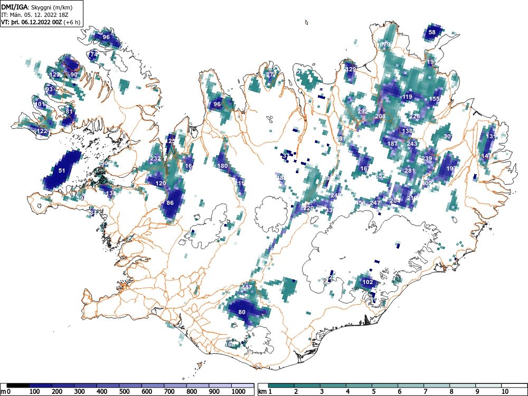Click the visibility value 211 on the map
Screen dimensions: 528x396
pos(239,183)
